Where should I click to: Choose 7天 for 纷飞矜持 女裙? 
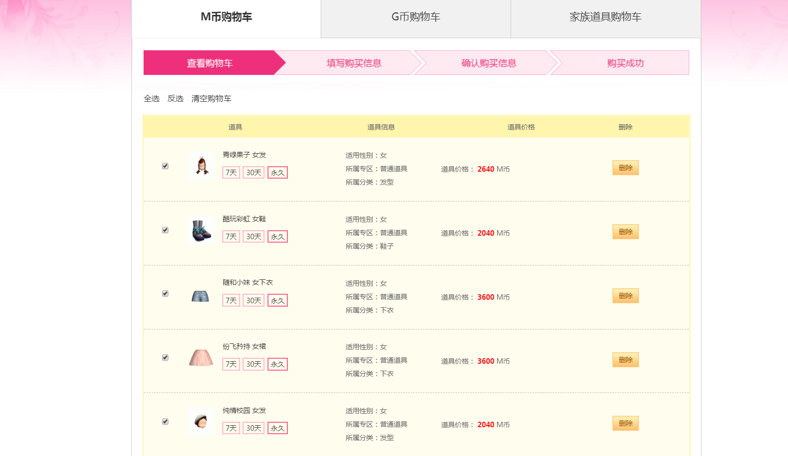[231, 364]
